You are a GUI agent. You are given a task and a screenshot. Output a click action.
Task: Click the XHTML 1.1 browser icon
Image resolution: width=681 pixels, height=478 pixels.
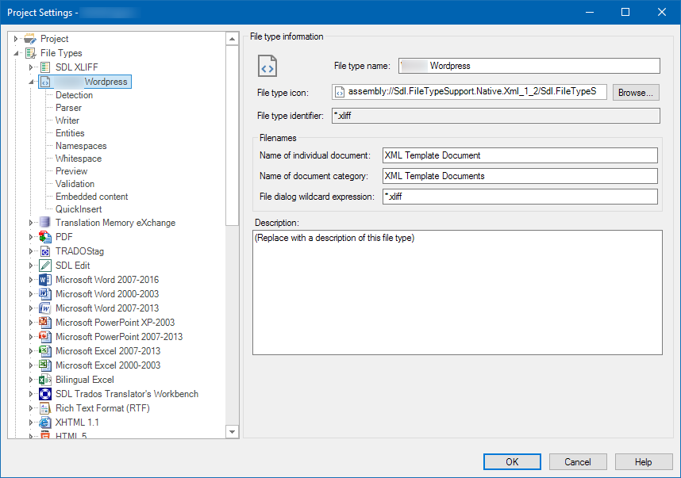click(44, 423)
